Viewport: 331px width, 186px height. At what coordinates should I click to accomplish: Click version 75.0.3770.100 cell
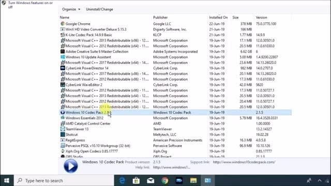click(x=266, y=24)
